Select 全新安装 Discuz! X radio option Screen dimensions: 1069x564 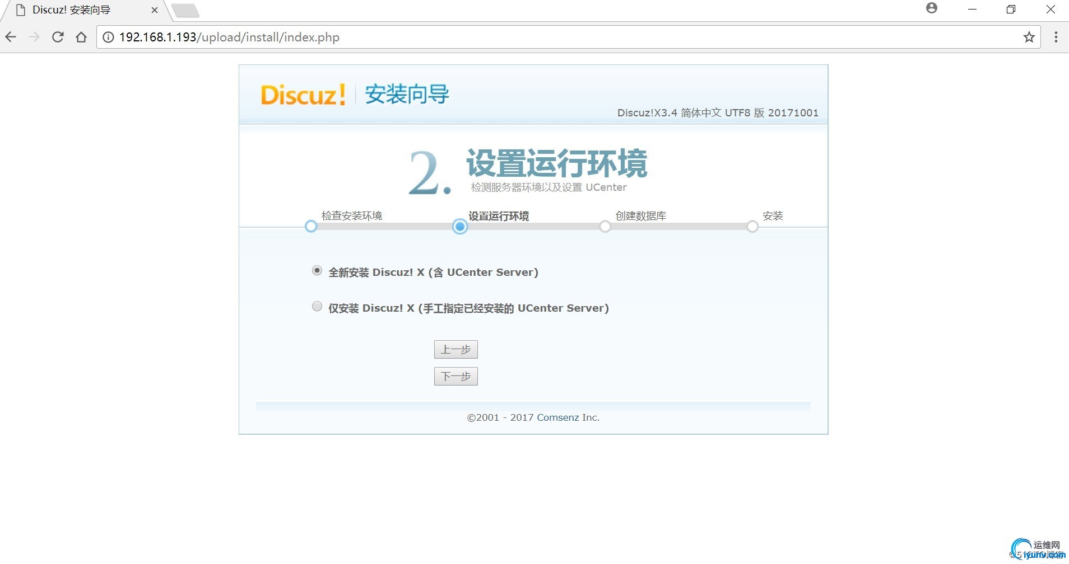point(317,271)
